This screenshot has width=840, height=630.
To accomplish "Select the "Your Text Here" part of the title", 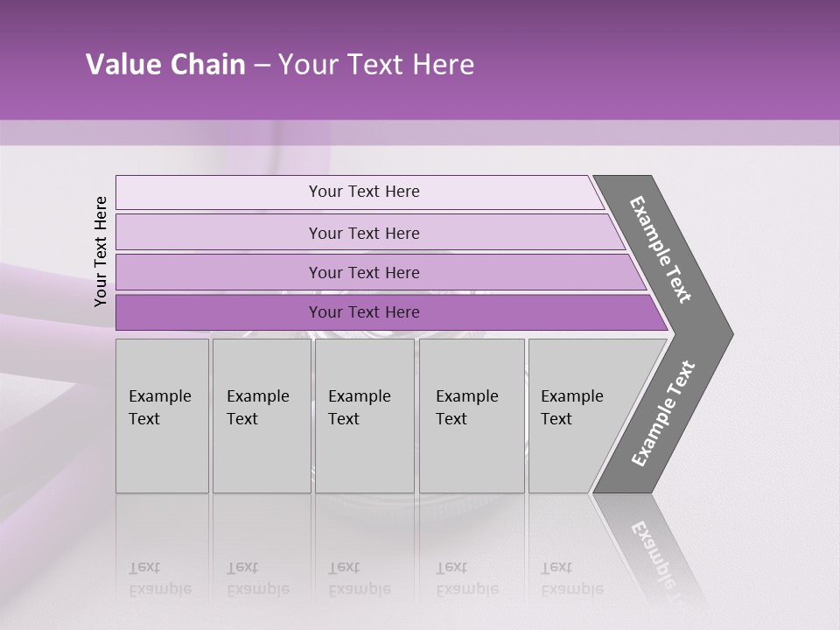I will tap(376, 65).
